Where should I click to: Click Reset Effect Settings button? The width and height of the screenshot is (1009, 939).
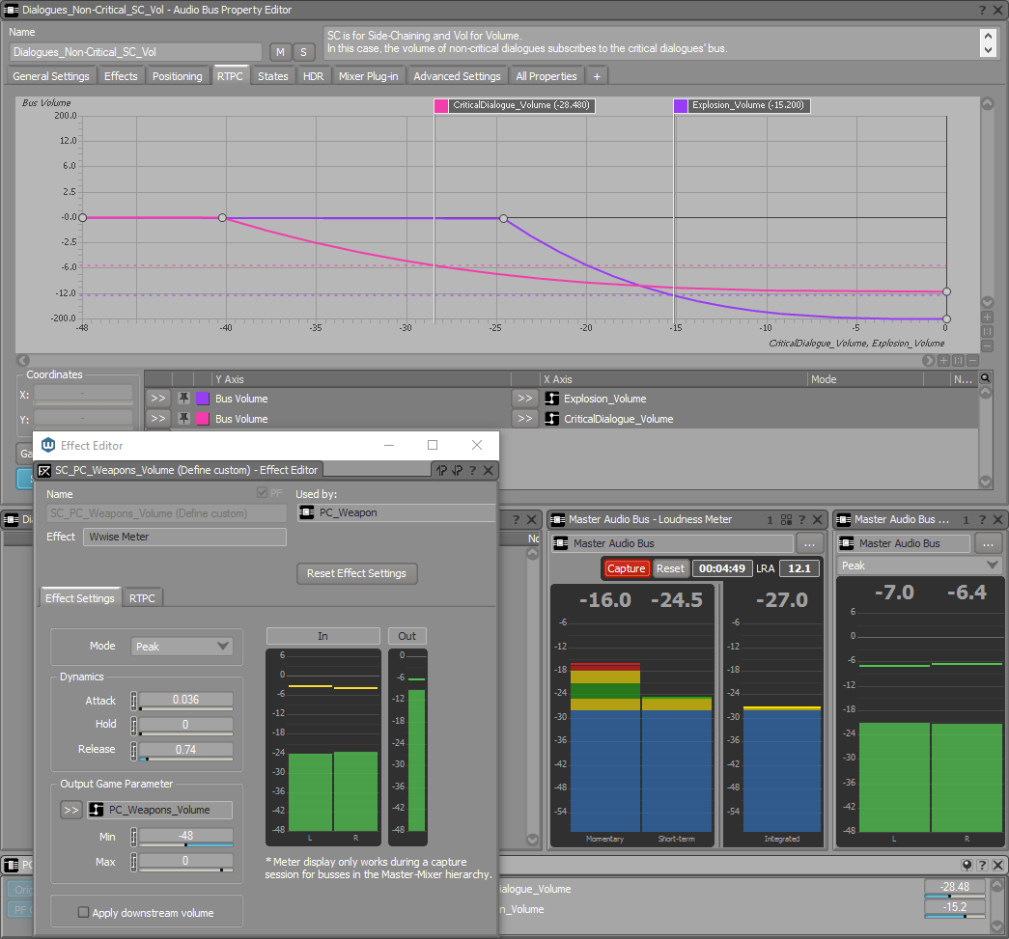(x=356, y=573)
